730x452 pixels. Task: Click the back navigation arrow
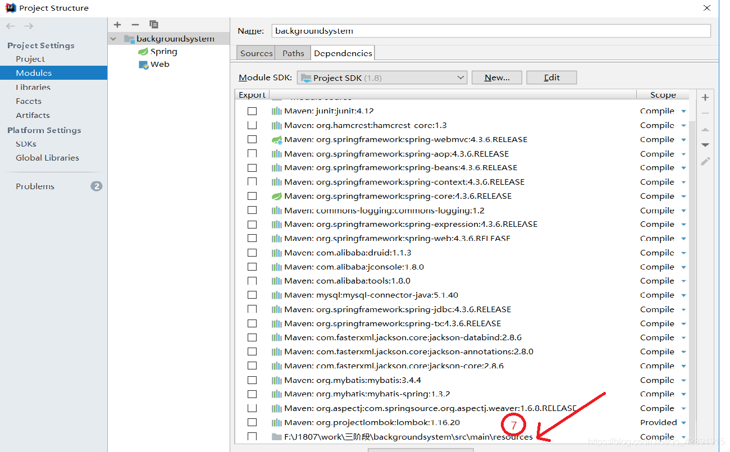pyautogui.click(x=11, y=26)
